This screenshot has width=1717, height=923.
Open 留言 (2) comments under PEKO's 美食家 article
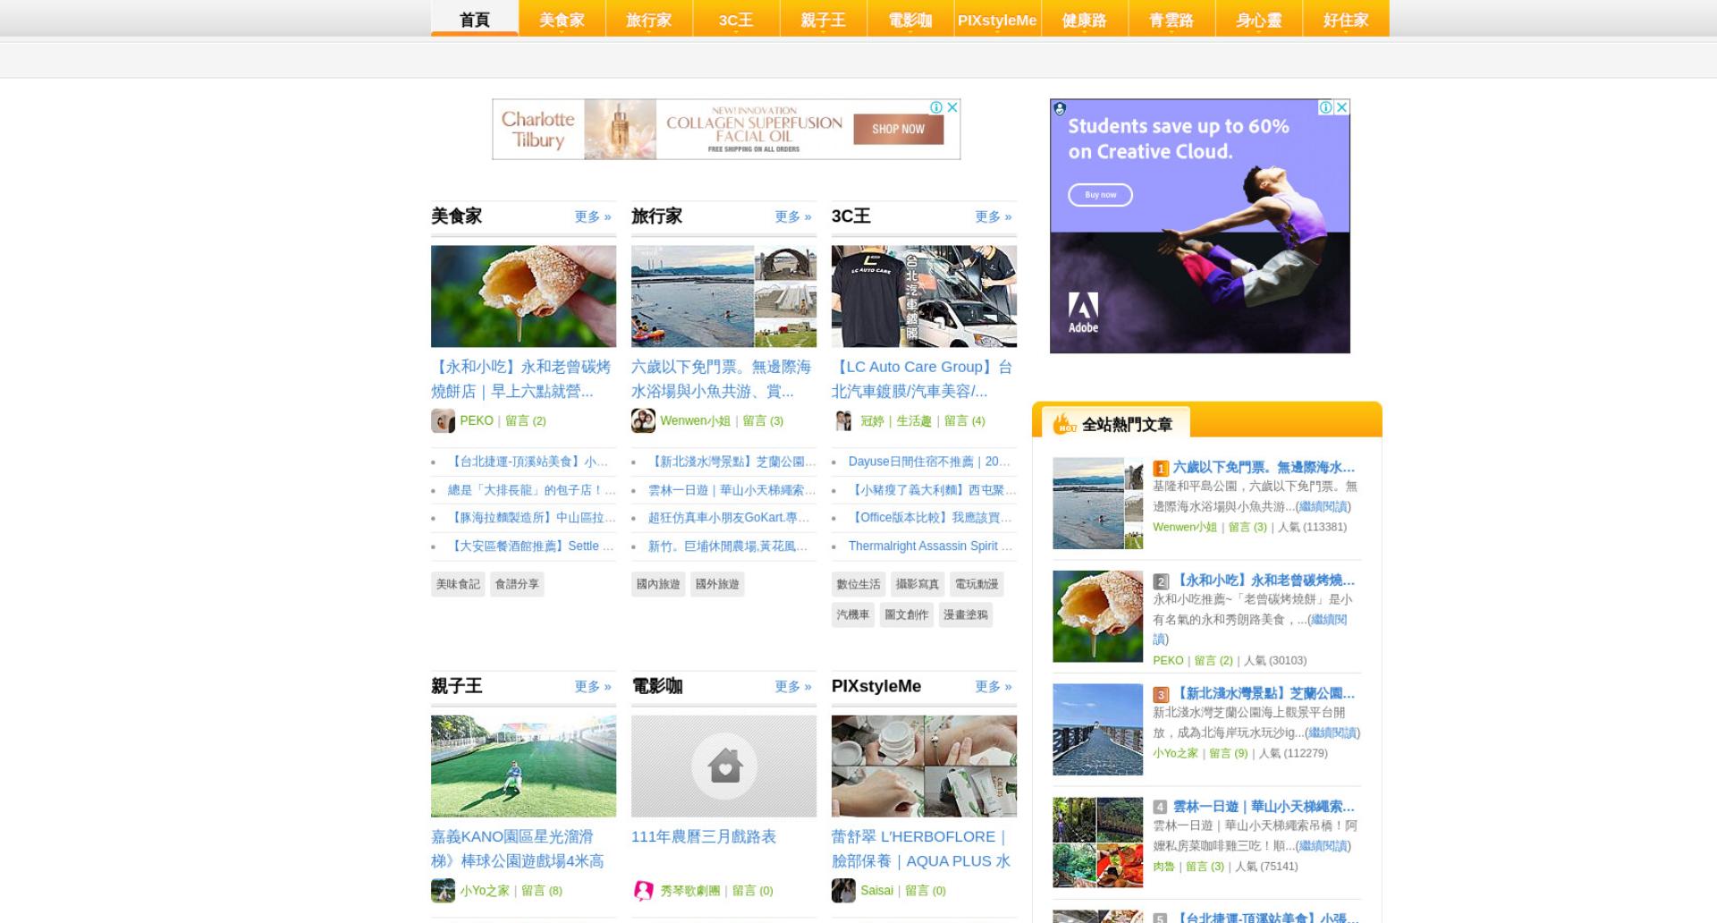pyautogui.click(x=526, y=420)
